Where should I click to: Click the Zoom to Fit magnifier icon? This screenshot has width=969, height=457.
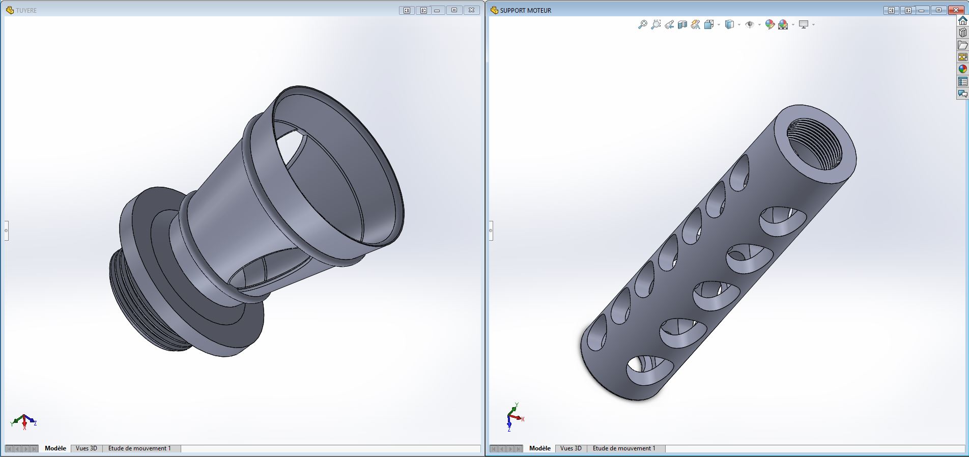[643, 24]
